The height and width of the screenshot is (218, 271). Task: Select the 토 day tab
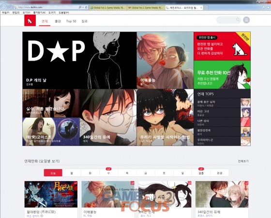[x=164, y=173]
